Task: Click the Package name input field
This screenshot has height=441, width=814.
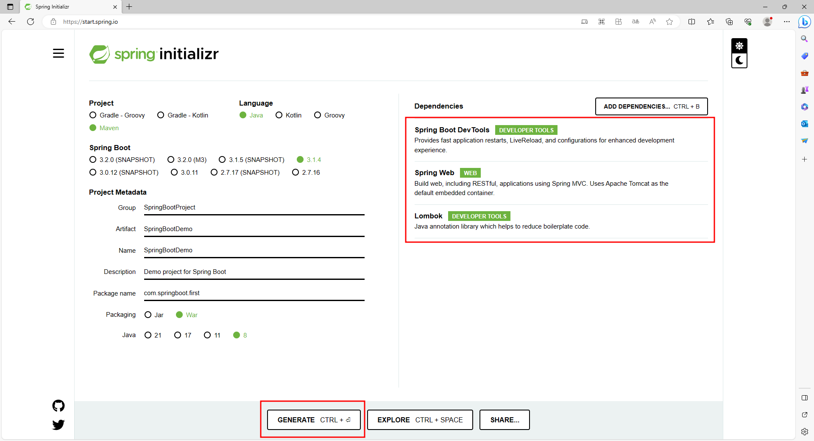Action: tap(254, 293)
